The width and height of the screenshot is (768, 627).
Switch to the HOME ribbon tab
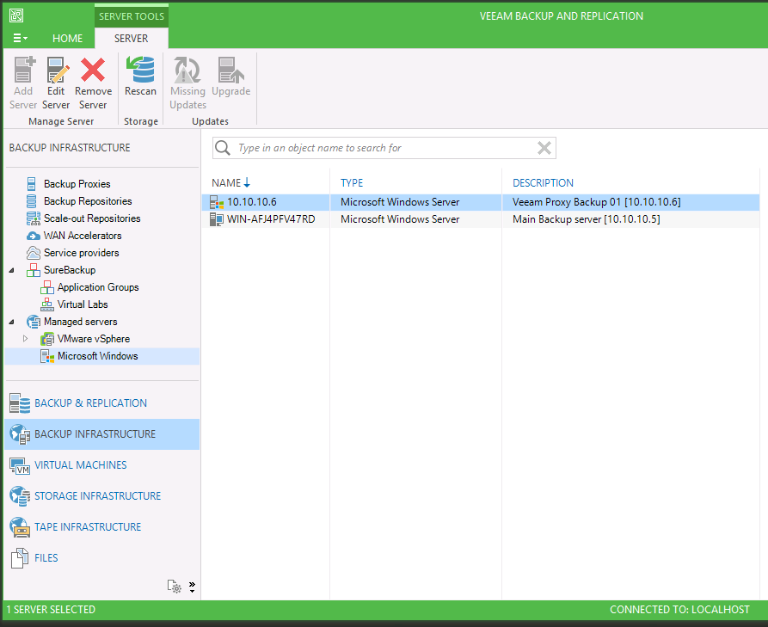(x=68, y=38)
